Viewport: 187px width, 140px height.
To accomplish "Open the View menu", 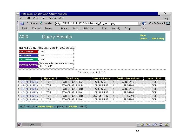I will coord(36,18).
